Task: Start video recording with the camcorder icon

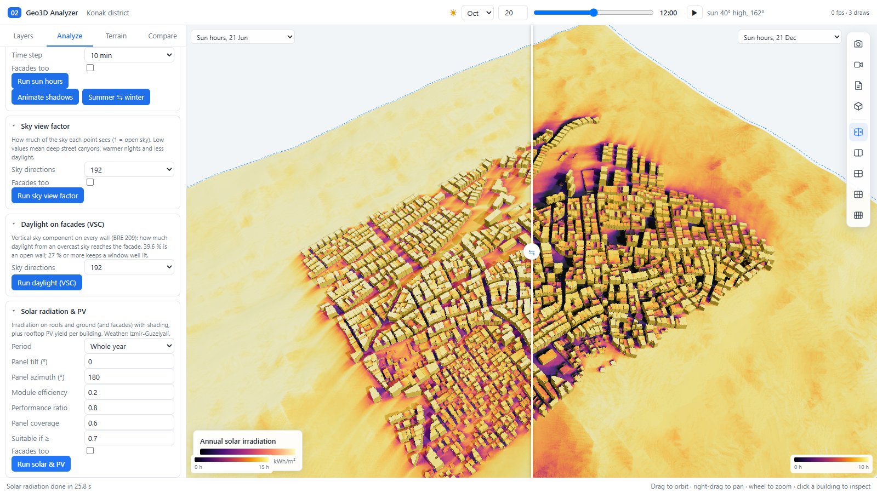Action: [858, 65]
